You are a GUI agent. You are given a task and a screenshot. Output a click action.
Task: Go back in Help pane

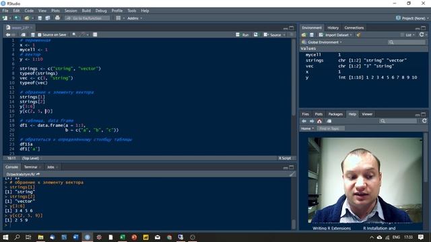304,121
